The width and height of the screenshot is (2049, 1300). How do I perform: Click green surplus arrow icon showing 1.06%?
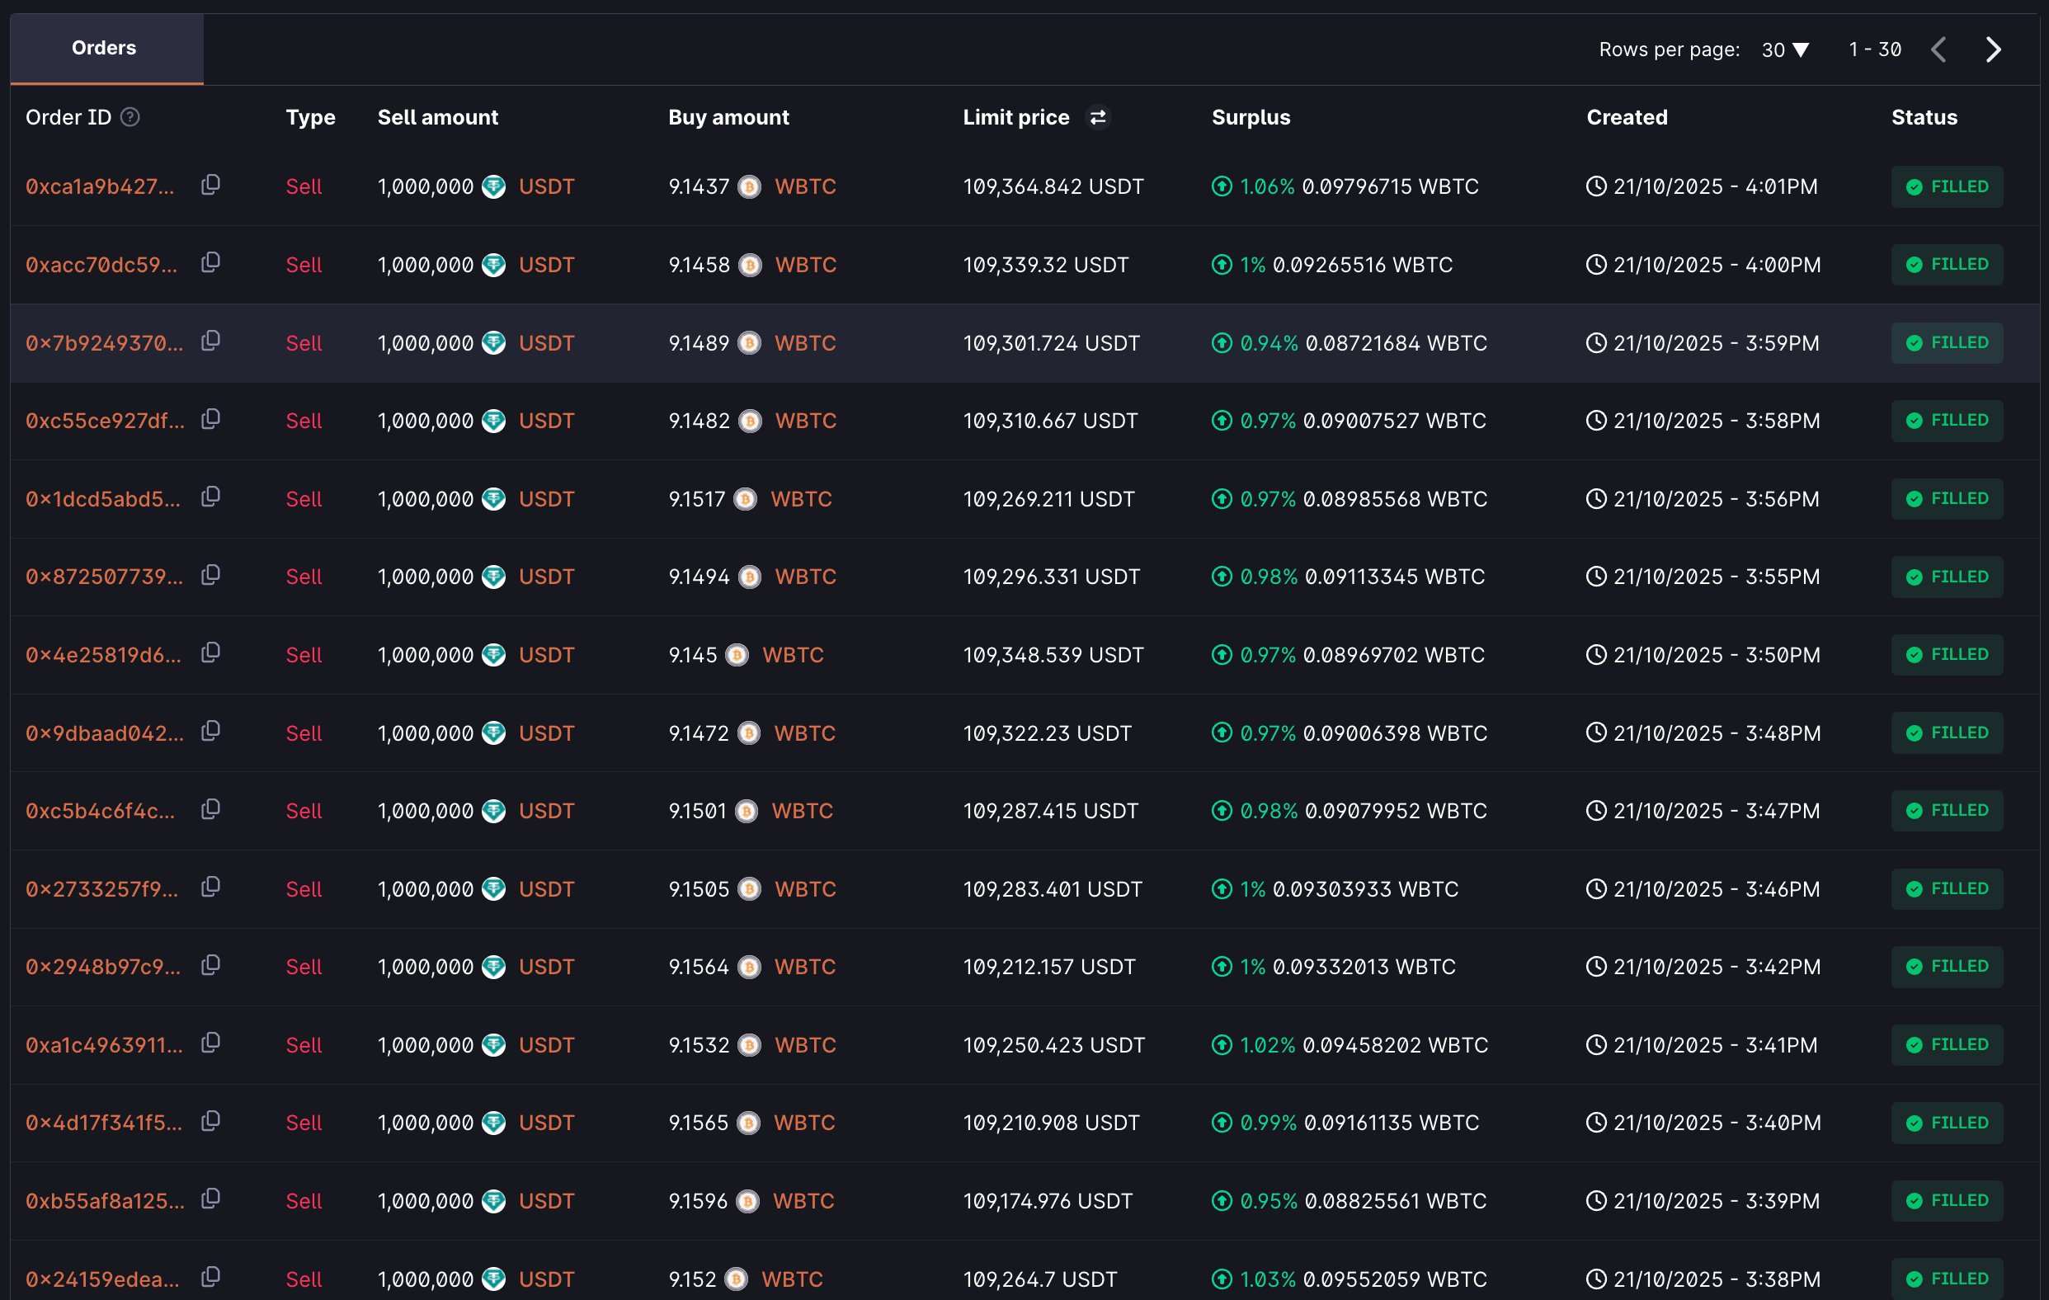tap(1221, 186)
